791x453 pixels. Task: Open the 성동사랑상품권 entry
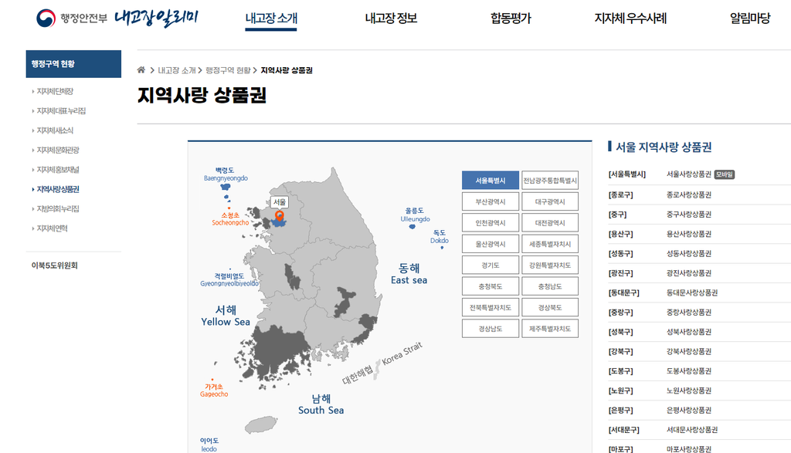(x=688, y=253)
